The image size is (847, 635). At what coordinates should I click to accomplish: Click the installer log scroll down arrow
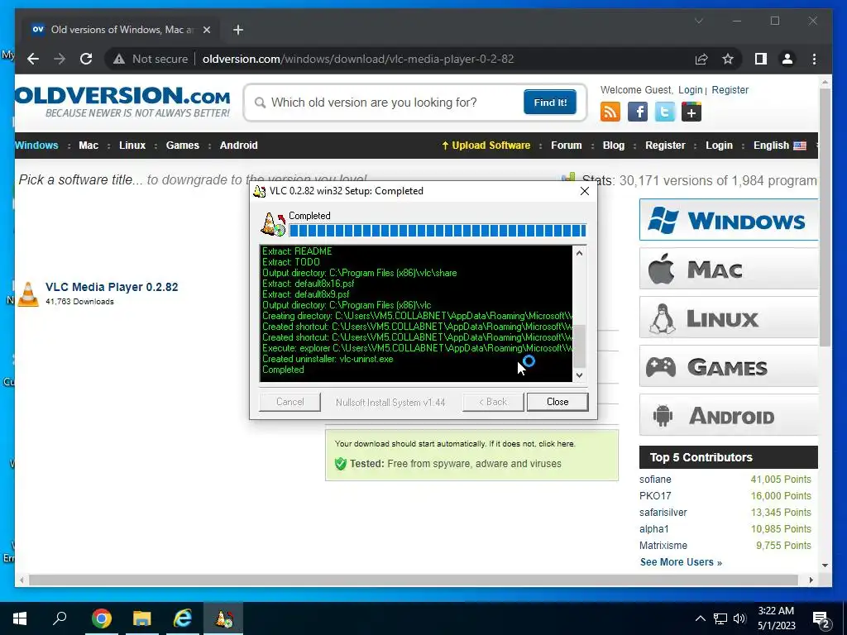tap(579, 375)
